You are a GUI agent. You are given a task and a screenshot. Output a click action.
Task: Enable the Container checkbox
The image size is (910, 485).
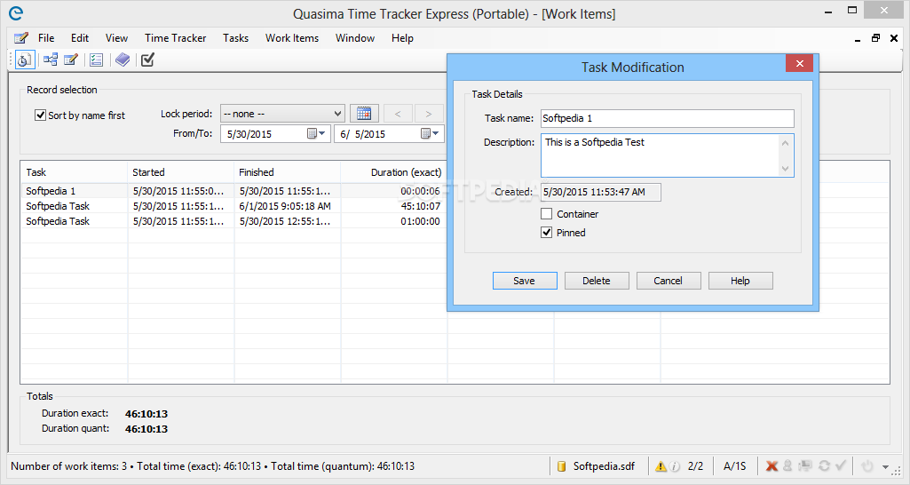pyautogui.click(x=546, y=214)
